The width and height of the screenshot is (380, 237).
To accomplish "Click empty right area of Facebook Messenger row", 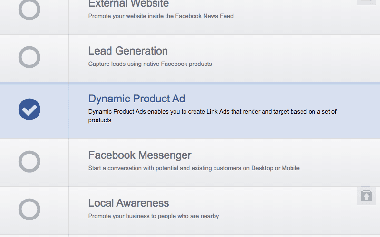I will 342,162.
